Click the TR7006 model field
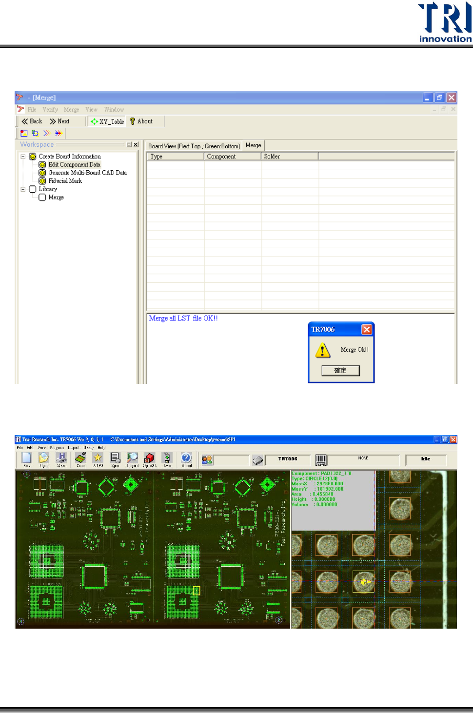The height and width of the screenshot is (713, 473). 288,459
